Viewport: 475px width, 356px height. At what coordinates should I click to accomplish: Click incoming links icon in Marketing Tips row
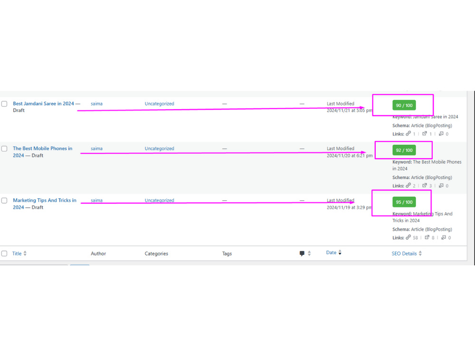pos(444,237)
